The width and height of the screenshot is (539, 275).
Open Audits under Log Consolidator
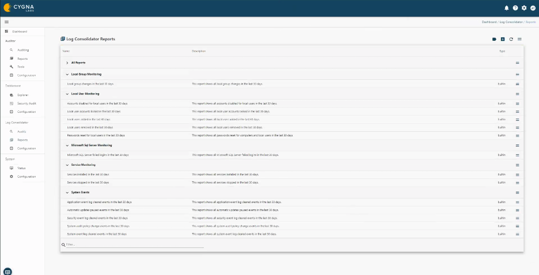coord(22,132)
